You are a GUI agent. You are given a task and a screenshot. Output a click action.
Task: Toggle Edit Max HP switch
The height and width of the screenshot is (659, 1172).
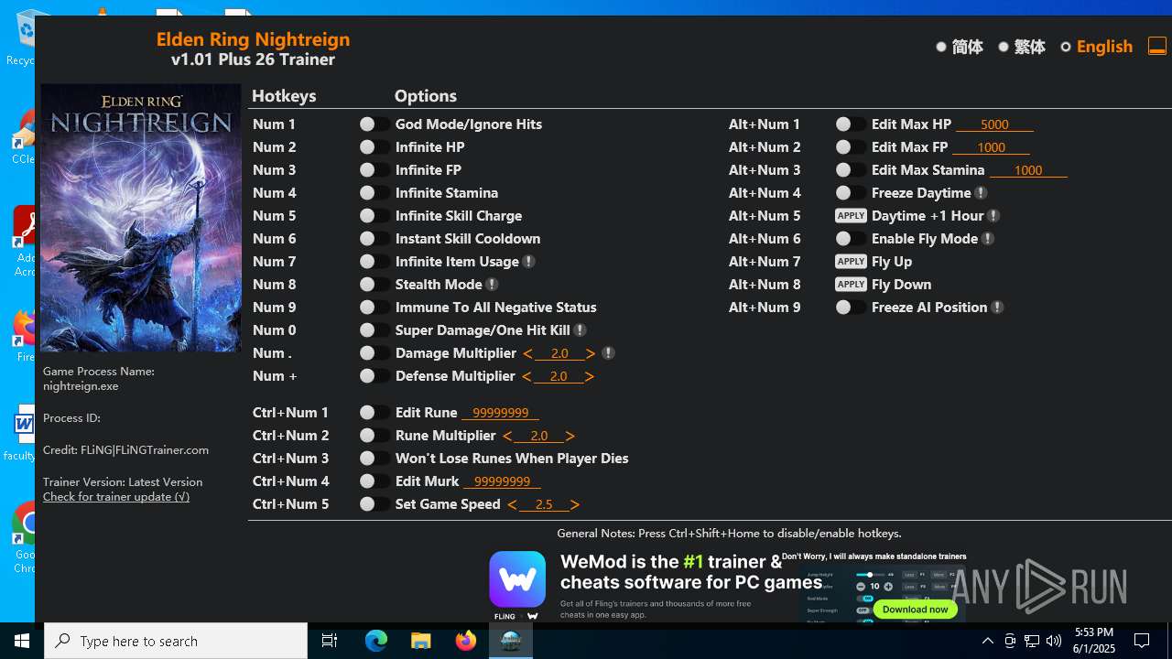point(850,124)
